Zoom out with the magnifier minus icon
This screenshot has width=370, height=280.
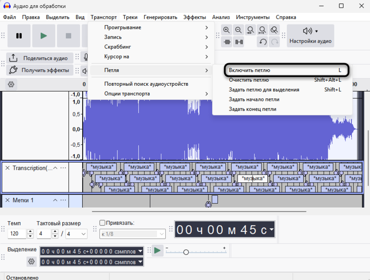[238, 30]
